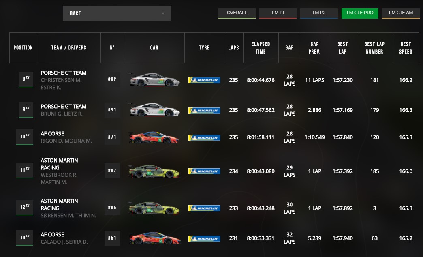Click gap prev. value 2.886
423x257 pixels.
(x=314, y=110)
